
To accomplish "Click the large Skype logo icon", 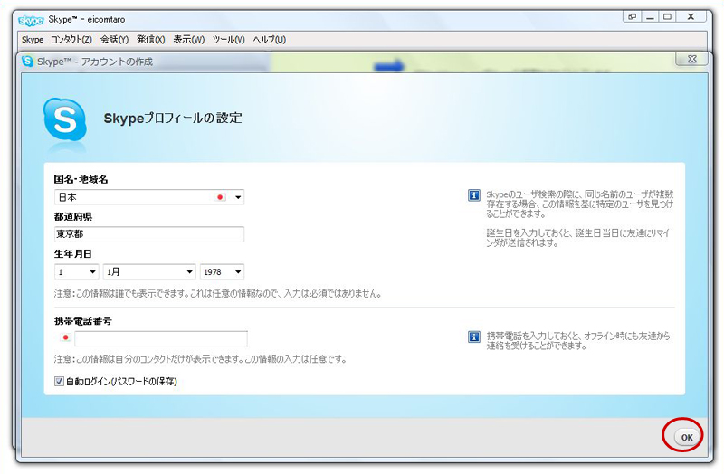I will 65,118.
